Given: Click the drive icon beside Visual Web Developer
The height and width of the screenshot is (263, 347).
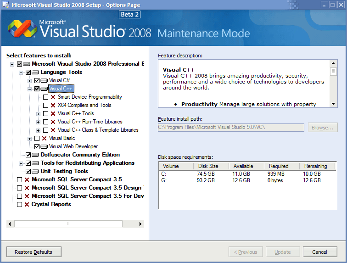Looking at the screenshot, I should [44, 146].
